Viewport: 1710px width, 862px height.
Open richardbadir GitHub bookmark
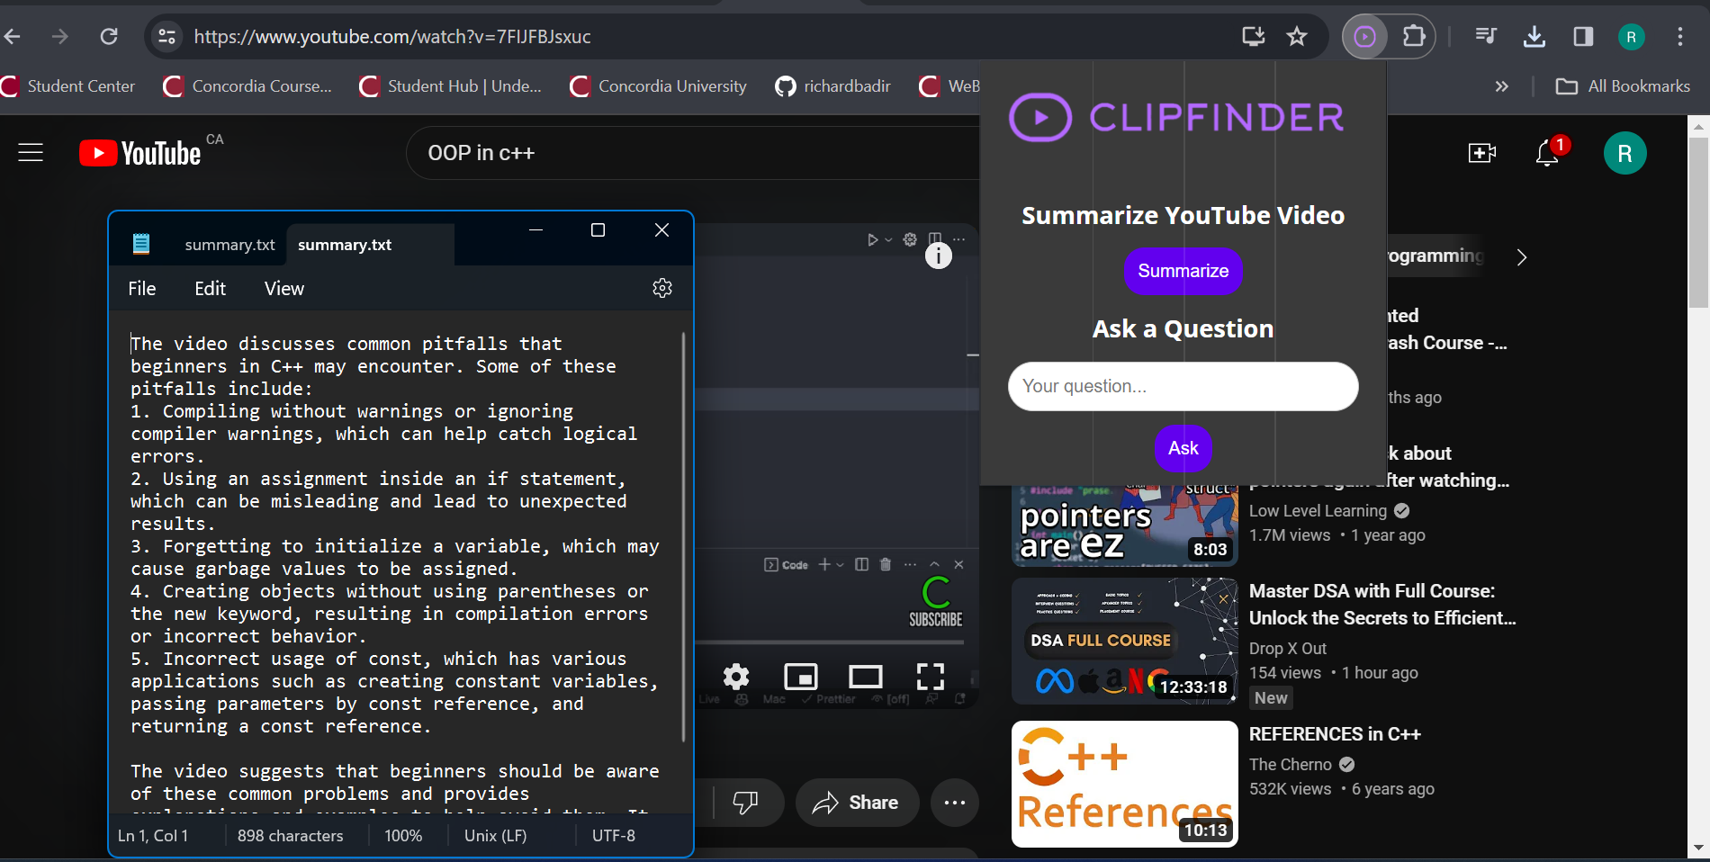832,86
